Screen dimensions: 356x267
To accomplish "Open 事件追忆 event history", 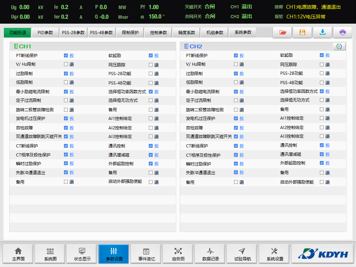I will pyautogui.click(x=146, y=254).
